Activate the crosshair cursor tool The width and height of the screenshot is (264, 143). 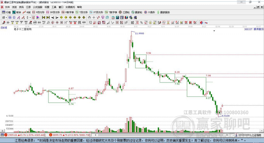[94, 17]
